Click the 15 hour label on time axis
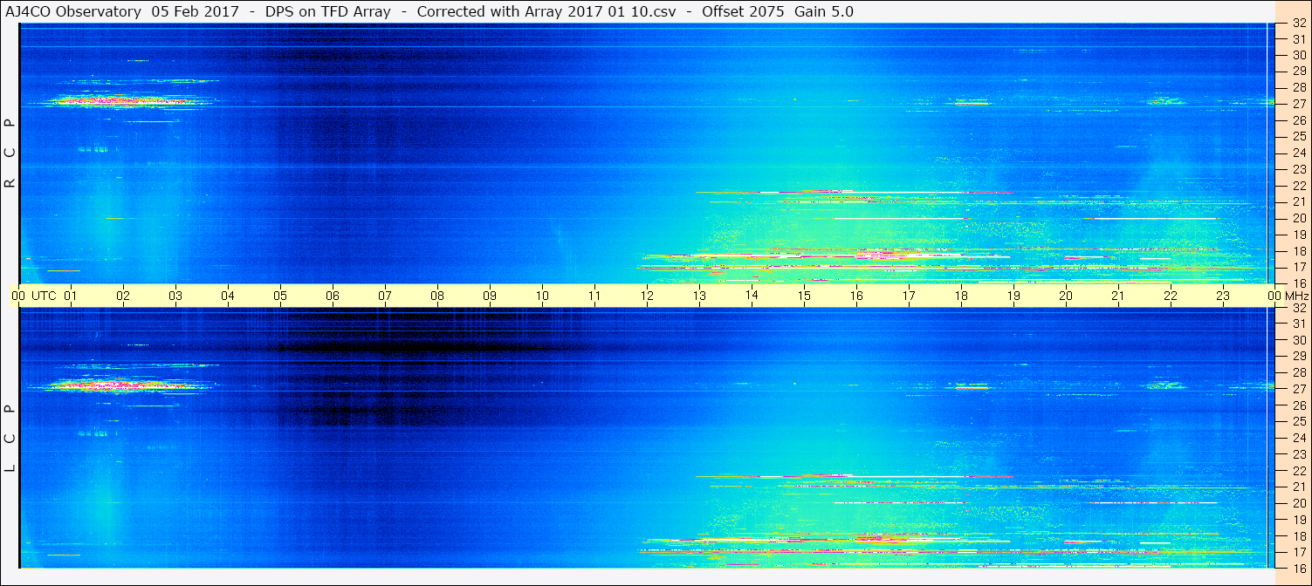This screenshot has width=1312, height=586. 804,296
